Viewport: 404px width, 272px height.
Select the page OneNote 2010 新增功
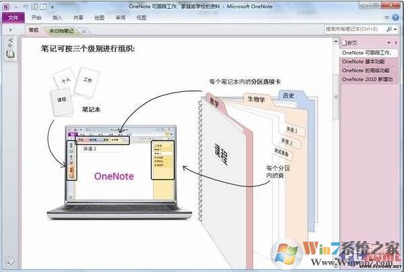369,80
